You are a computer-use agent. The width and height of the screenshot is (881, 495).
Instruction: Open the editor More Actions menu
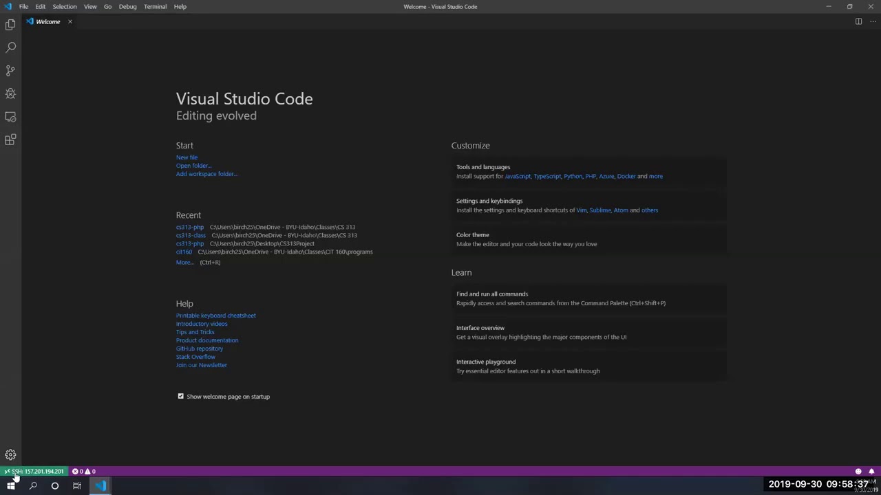873,21
